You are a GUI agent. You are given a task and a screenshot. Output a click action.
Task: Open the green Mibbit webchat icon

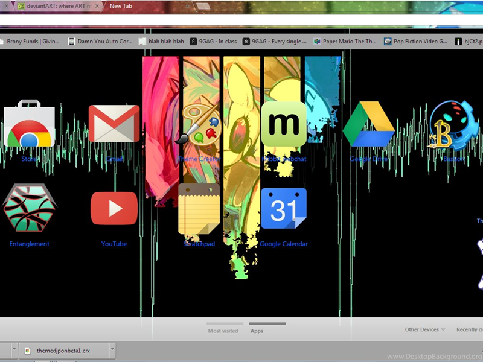pyautogui.click(x=284, y=124)
